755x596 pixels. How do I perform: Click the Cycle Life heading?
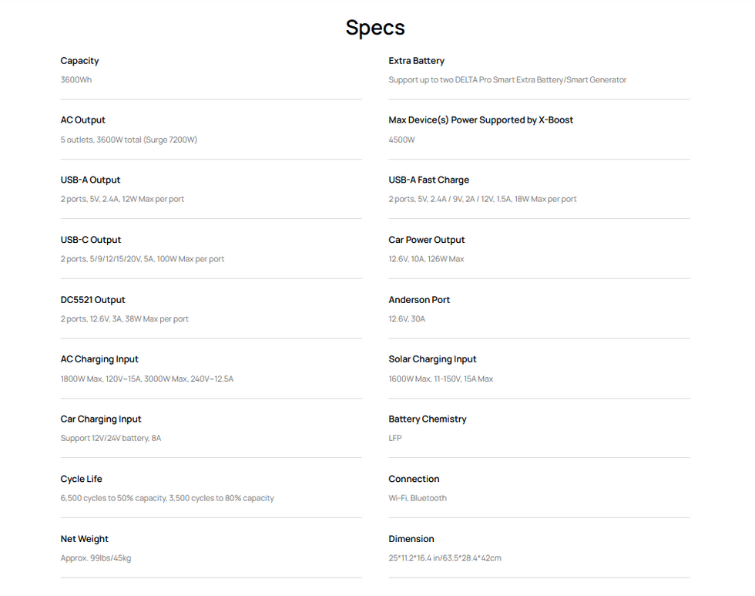(81, 479)
